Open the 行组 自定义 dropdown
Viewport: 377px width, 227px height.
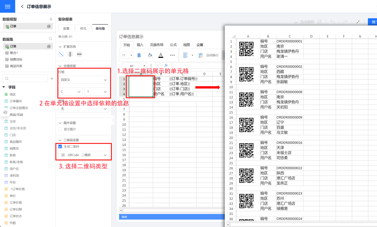[84, 80]
